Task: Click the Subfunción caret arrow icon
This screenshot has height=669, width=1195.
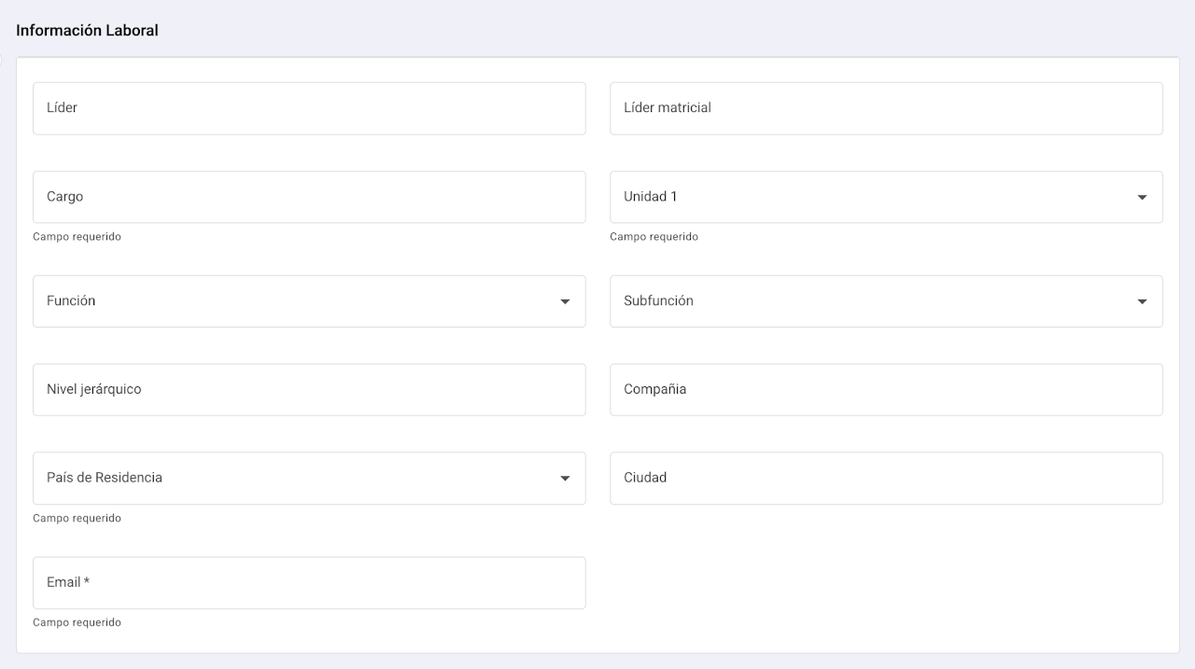Action: pyautogui.click(x=1142, y=302)
